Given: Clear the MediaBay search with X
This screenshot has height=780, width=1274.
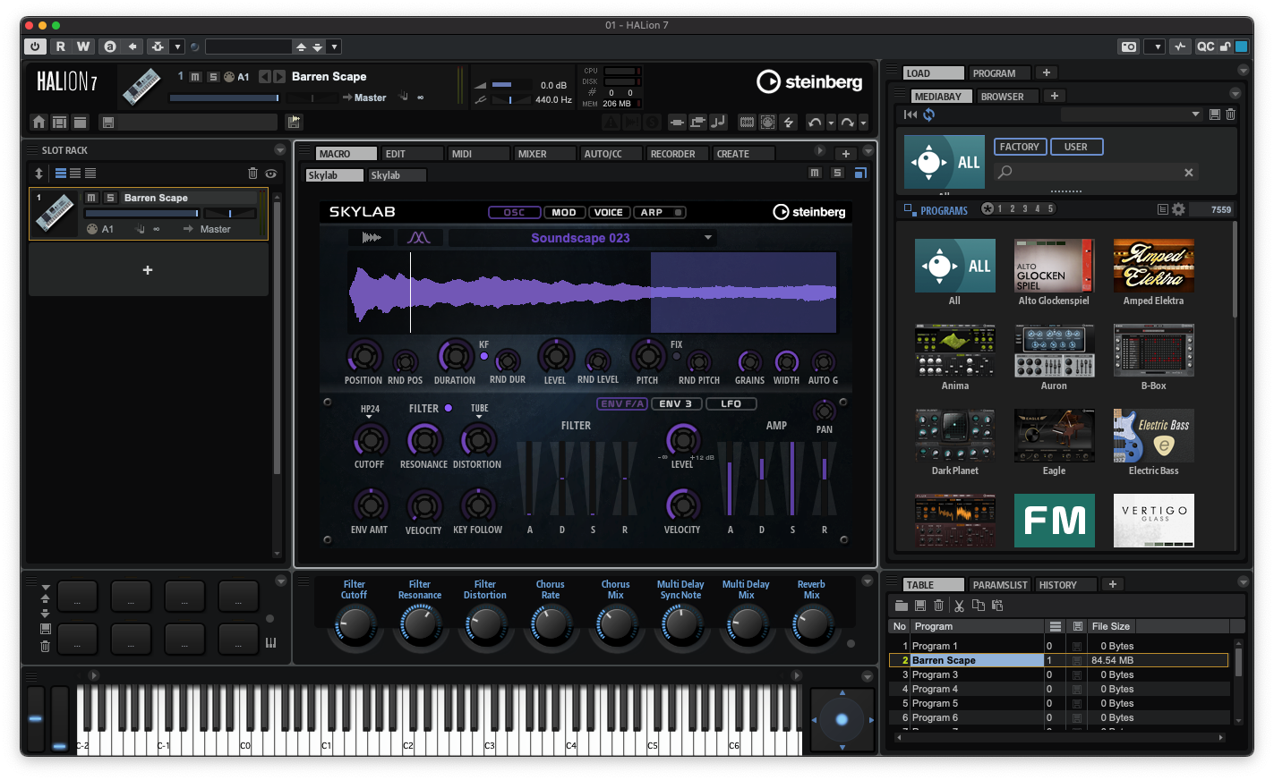Looking at the screenshot, I should point(1189,173).
